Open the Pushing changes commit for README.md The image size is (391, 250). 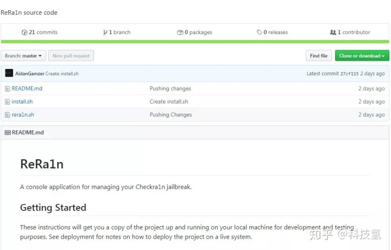click(171, 88)
